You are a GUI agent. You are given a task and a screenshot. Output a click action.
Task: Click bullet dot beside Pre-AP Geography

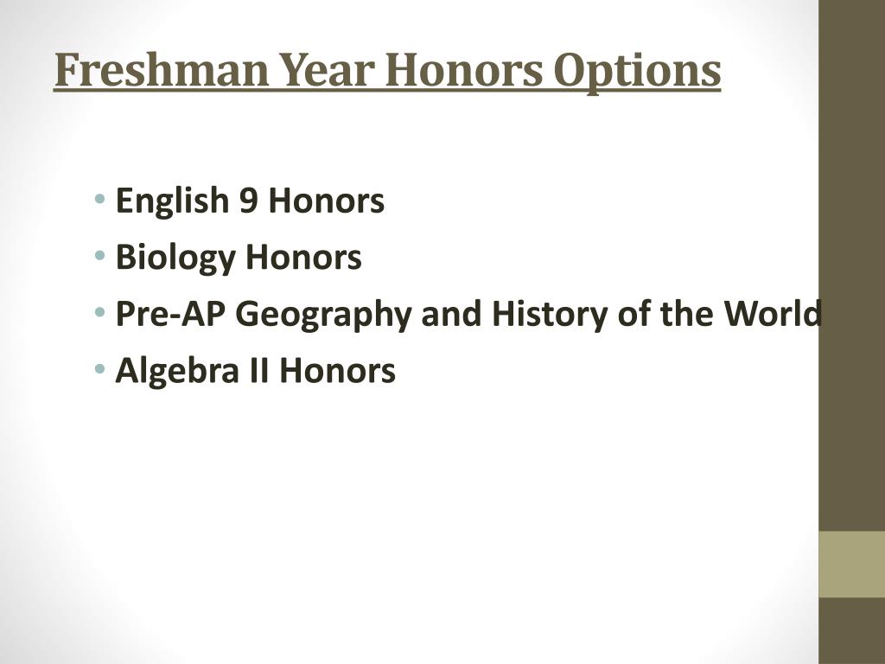pyautogui.click(x=100, y=312)
